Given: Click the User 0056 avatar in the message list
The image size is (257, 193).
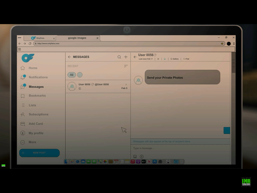Looking at the screenshot, I should click(72, 86).
